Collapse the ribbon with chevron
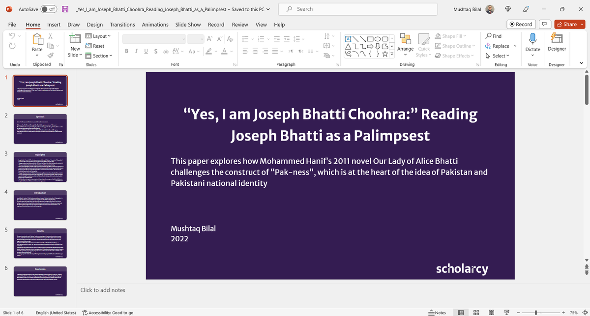The width and height of the screenshot is (590, 316). point(581,64)
